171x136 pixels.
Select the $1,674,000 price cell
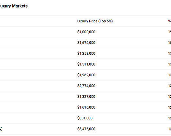coord(86,43)
